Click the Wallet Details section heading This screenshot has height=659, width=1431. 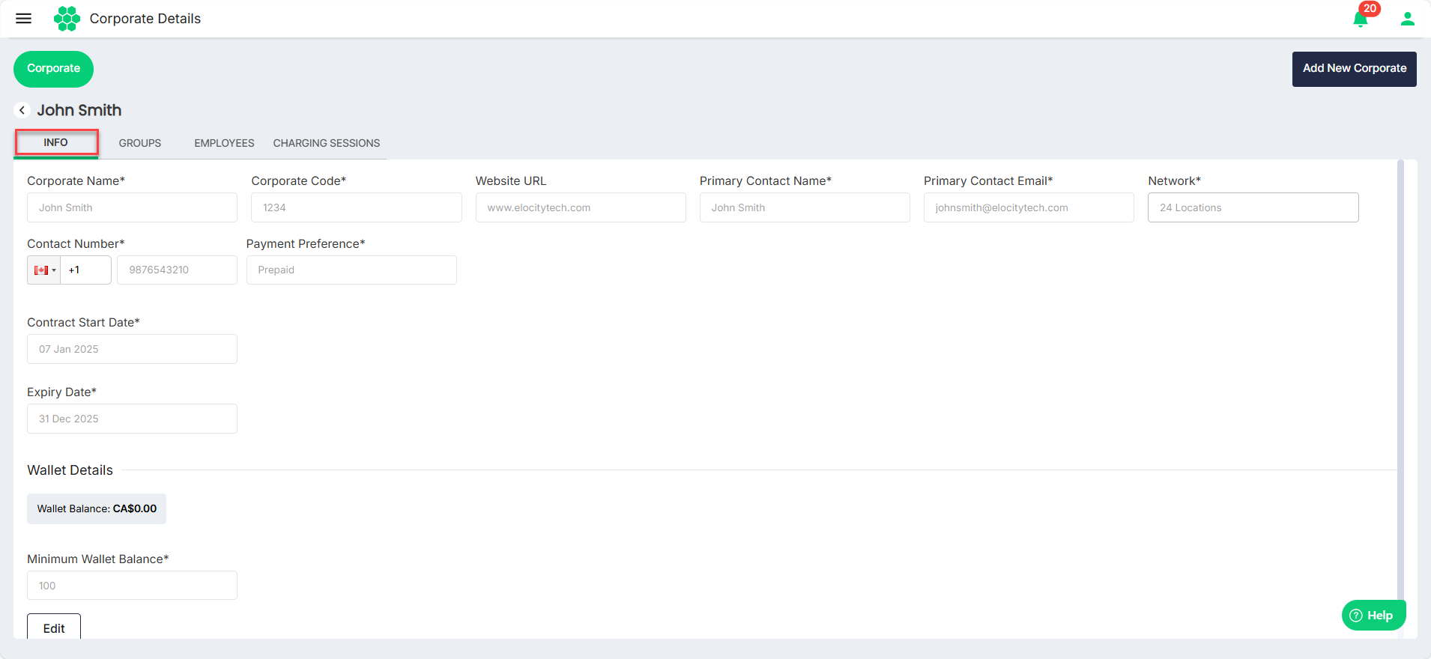pos(70,470)
